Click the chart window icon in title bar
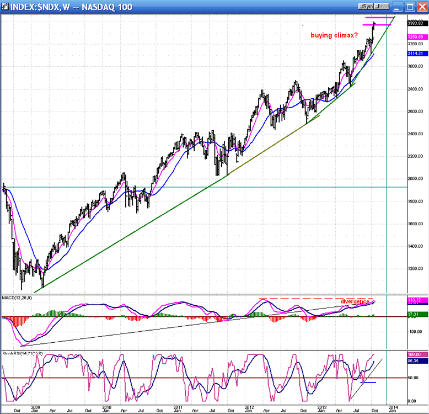The height and width of the screenshot is (414, 429). tap(4, 6)
